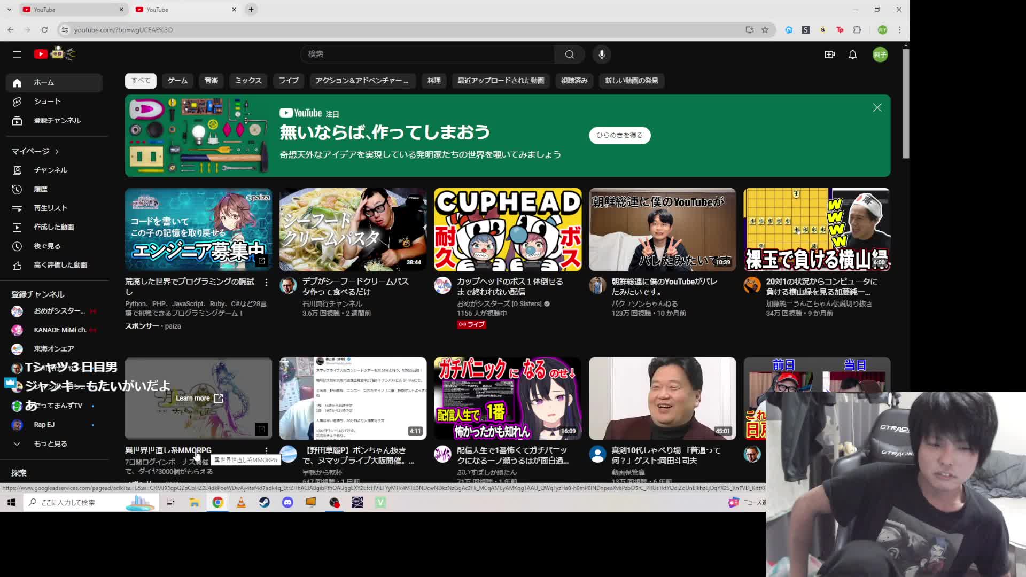Bookmark this page with star icon
1026x577 pixels.
click(x=765, y=30)
